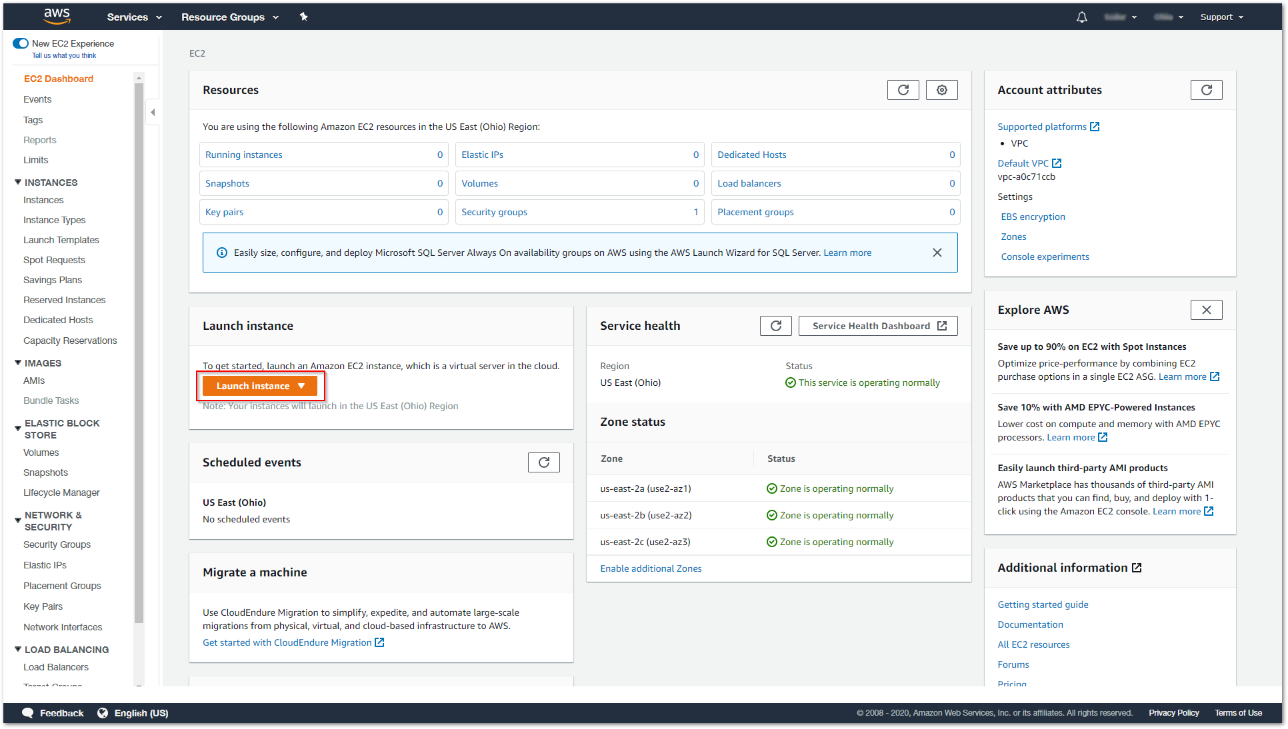Click the orange Launch instance dropdown button

[260, 386]
